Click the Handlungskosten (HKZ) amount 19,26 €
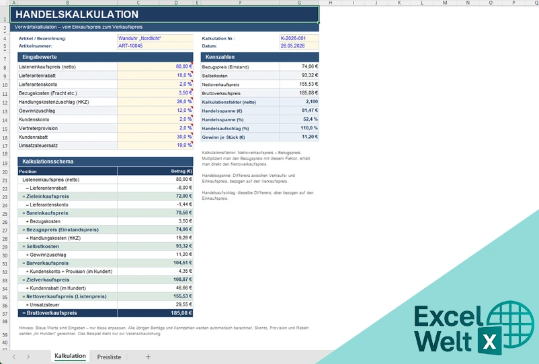The width and height of the screenshot is (539, 364). 155,238
